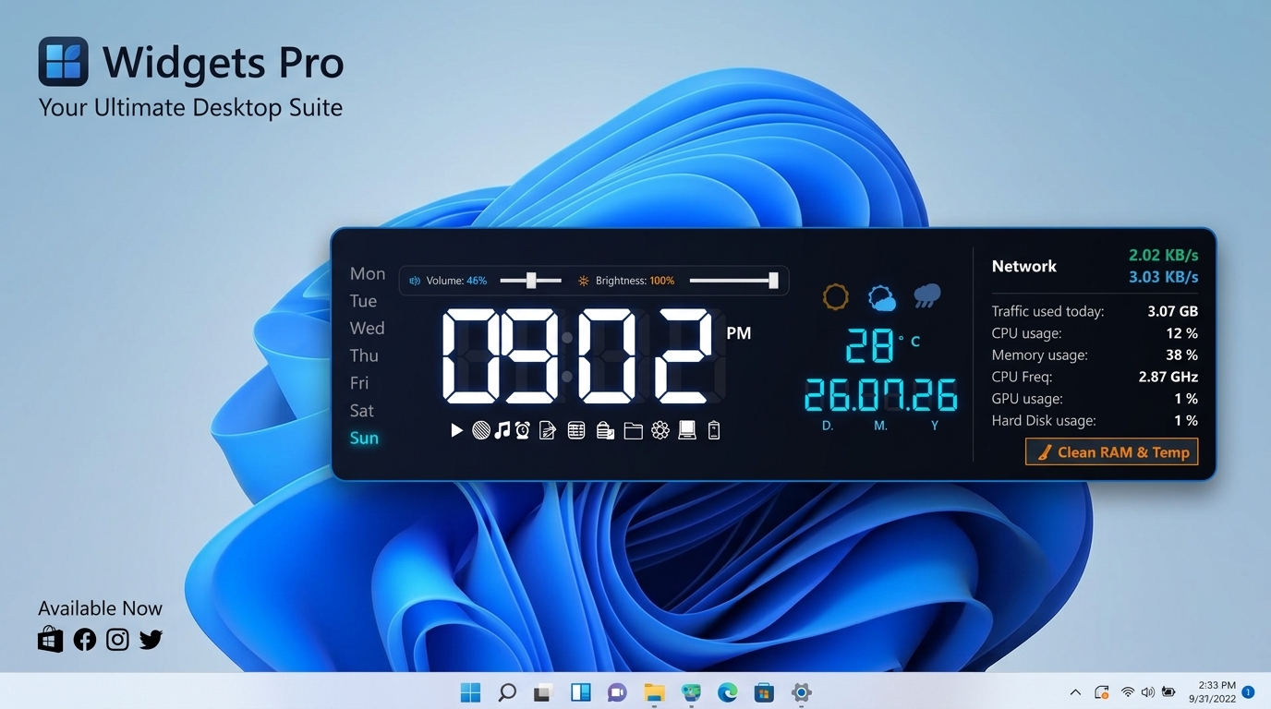Screen dimensions: 1271x709
Task: Open Settings gear on the taskbar
Action: [x=802, y=692]
